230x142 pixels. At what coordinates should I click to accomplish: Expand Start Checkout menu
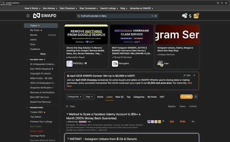click(68, 8)
